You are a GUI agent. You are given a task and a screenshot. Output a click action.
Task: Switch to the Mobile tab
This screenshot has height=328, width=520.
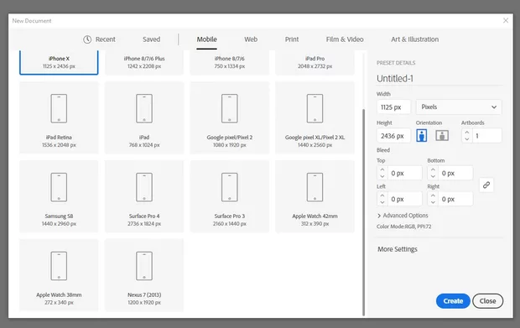click(x=206, y=39)
